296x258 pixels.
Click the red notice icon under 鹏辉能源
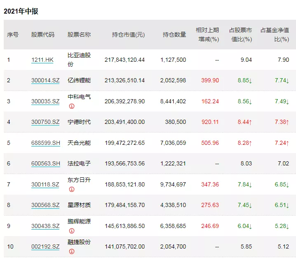(x=71, y=231)
